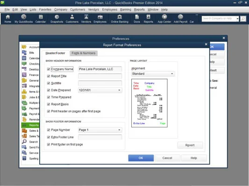Screen dimensions: 249x186
Task: Open the Docs toolbar icon
Action: (137, 19)
